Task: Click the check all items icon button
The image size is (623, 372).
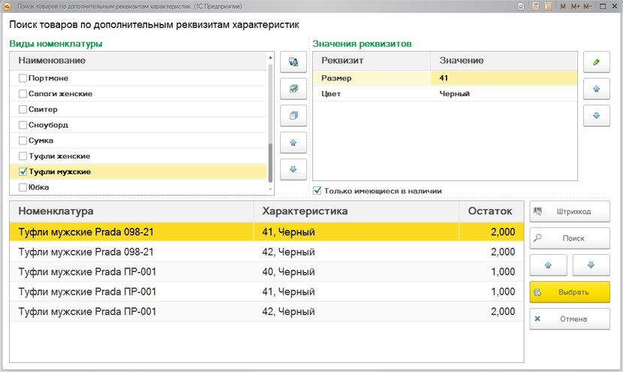Action: click(293, 89)
